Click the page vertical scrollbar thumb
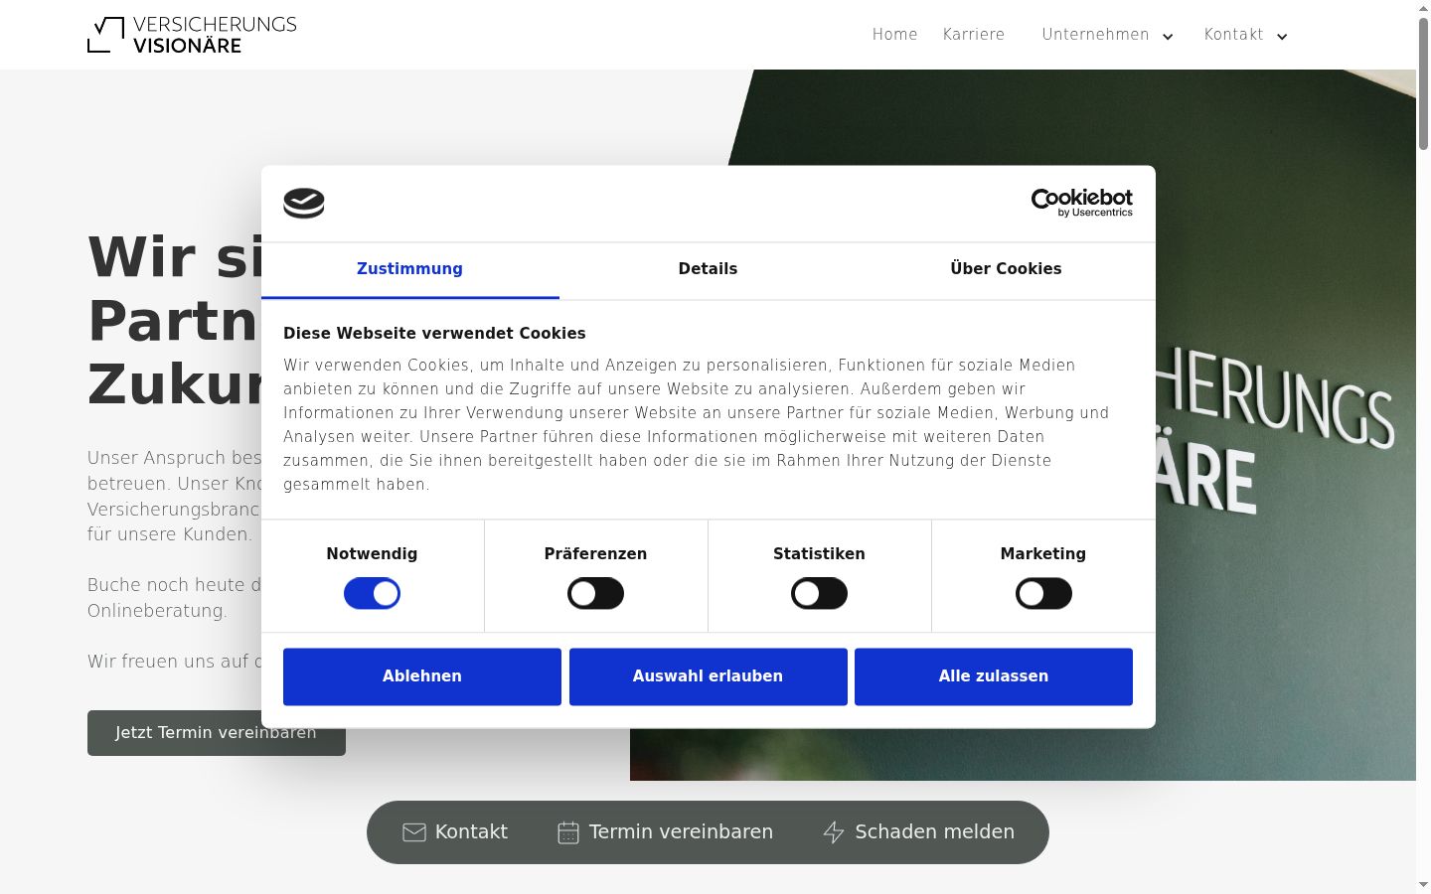 point(1423,84)
